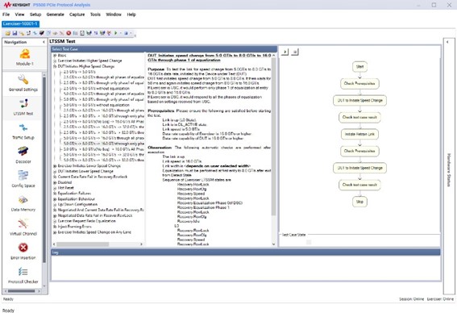Viewport: 457px width, 313px height.
Task: Collapse the Navigation panel arrow
Action: 44,42
